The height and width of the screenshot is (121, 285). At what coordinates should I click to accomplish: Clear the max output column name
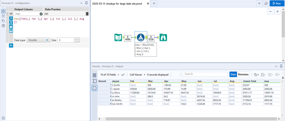tap(41, 14)
